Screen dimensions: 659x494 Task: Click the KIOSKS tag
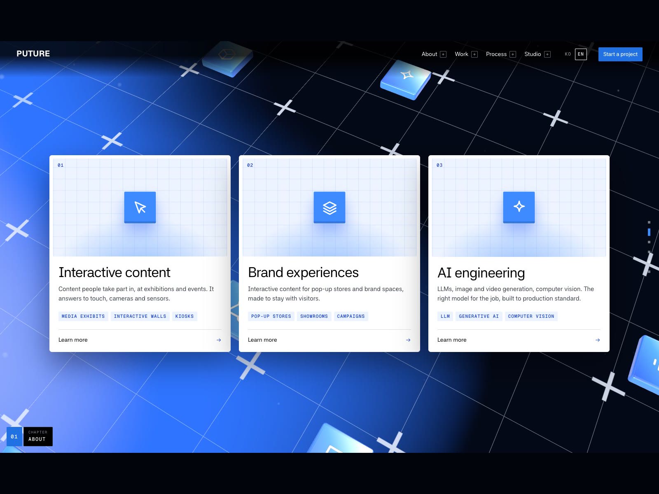pos(185,316)
